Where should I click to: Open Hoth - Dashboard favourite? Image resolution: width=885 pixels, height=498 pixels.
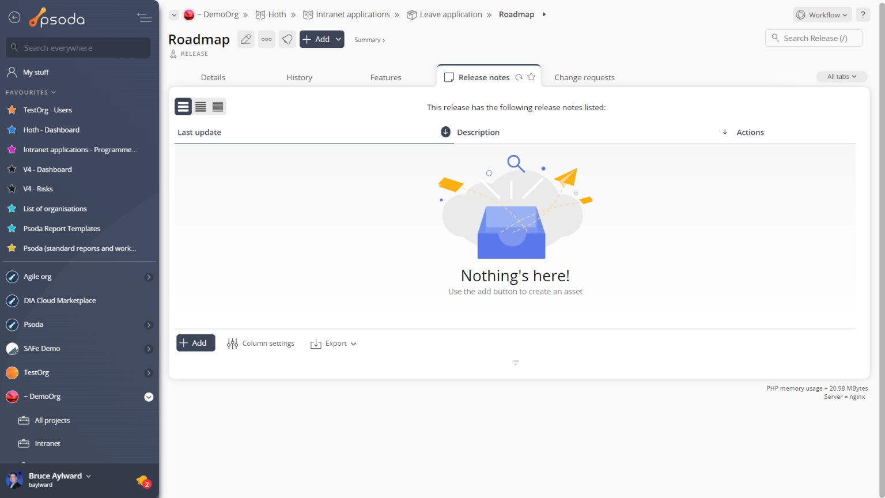(x=51, y=130)
